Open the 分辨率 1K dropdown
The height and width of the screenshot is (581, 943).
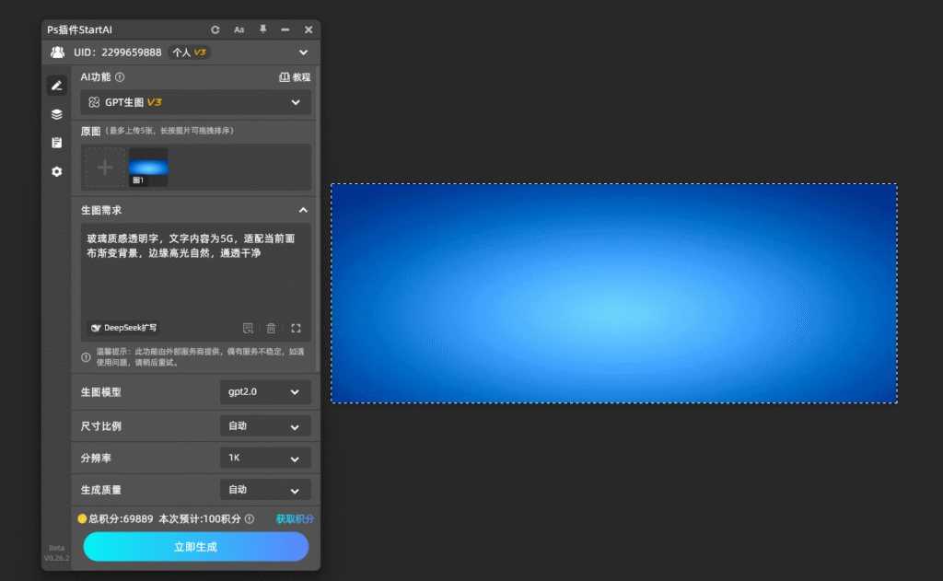pyautogui.click(x=265, y=458)
